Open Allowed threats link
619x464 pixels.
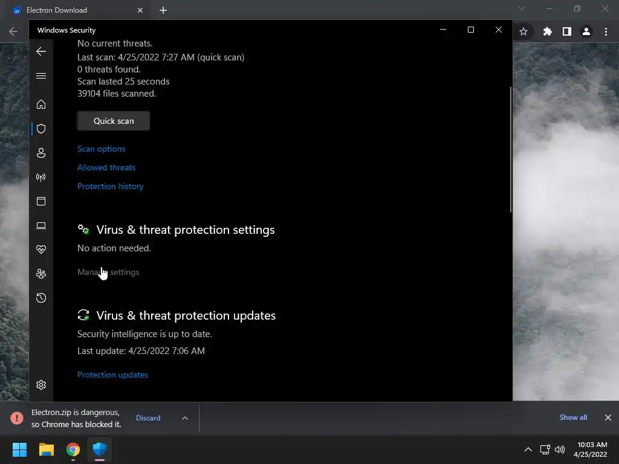click(106, 167)
